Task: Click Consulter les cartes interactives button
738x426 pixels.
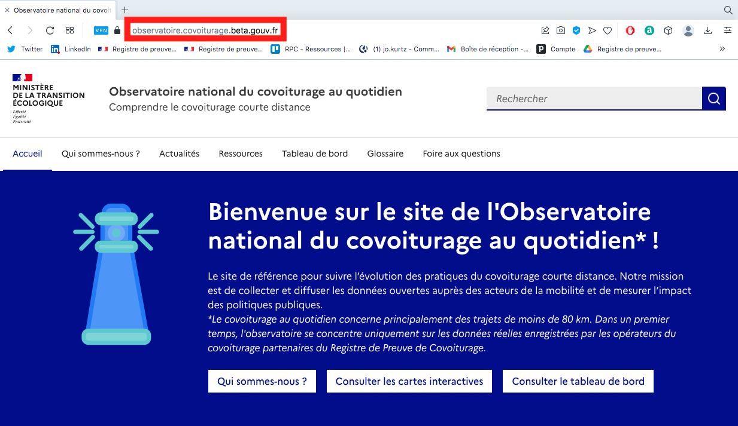Action: point(409,381)
